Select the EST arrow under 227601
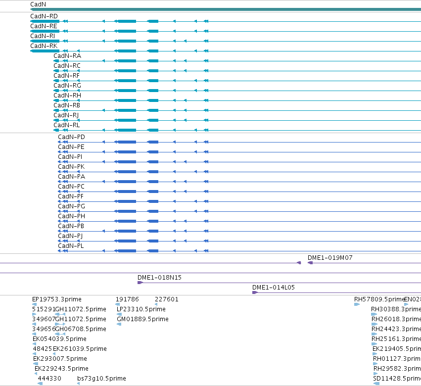421x386 pixels. (x=156, y=304)
